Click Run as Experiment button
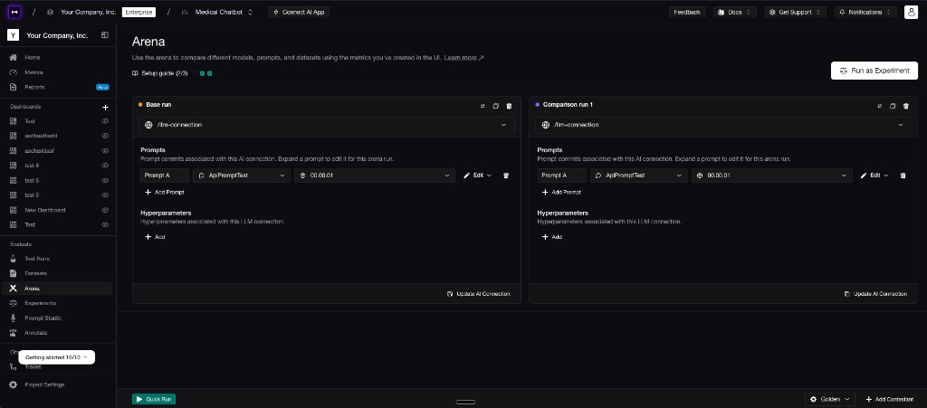The width and height of the screenshot is (927, 408). (874, 71)
